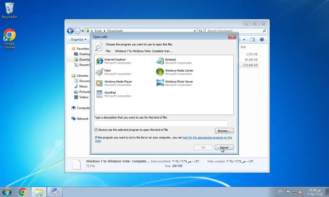This screenshot has height=197, width=329.
Task: Expand the address bar history dropdown
Action: 195,31
